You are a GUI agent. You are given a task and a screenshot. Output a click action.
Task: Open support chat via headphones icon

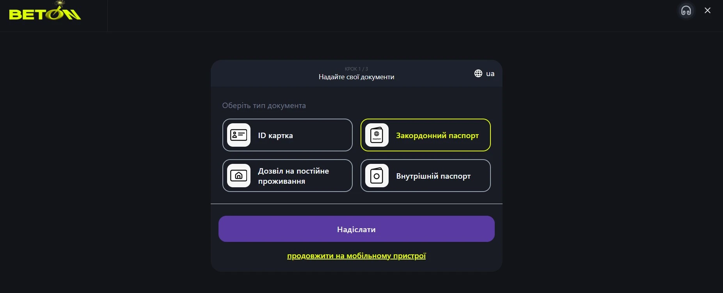pyautogui.click(x=686, y=11)
